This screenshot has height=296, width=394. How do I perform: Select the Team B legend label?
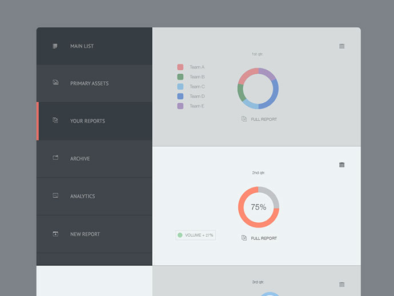tap(197, 77)
